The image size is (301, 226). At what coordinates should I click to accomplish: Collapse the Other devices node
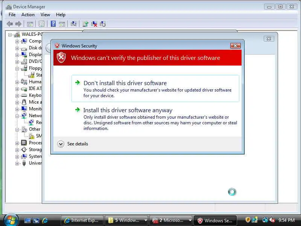[17, 130]
